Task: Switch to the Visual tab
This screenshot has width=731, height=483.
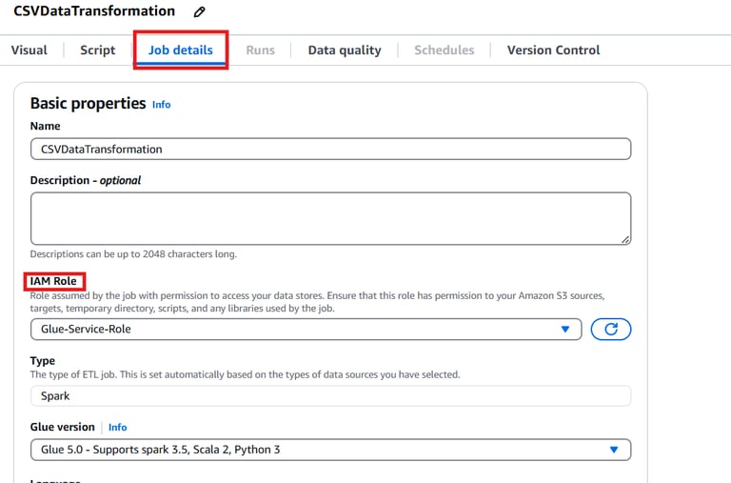Action: [29, 50]
